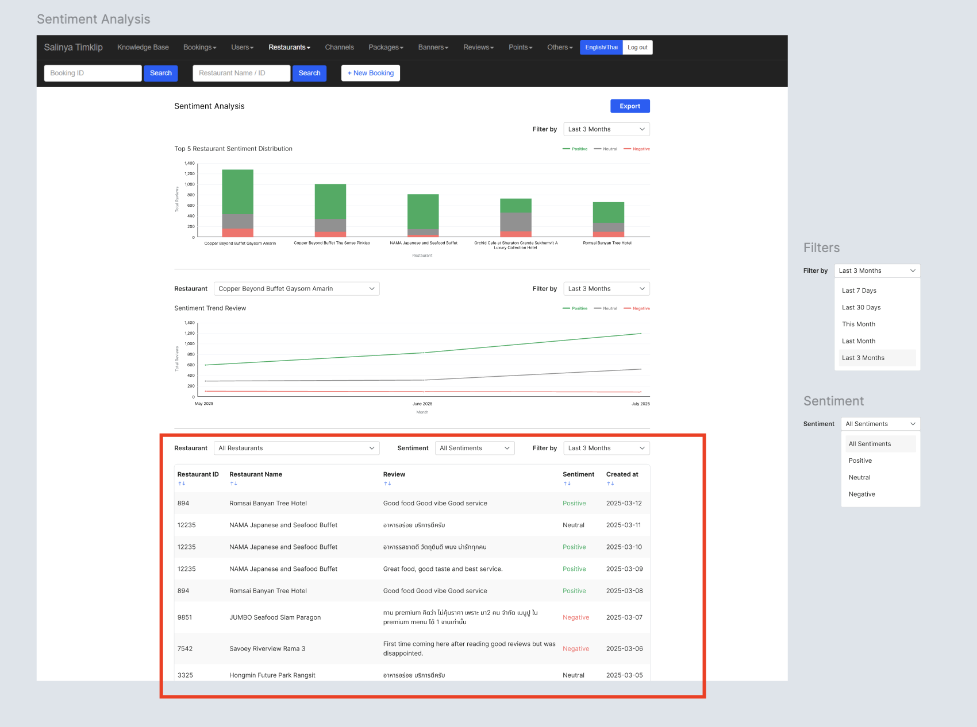Click the Copper Beyond Gaysorn green bar segment

click(237, 192)
